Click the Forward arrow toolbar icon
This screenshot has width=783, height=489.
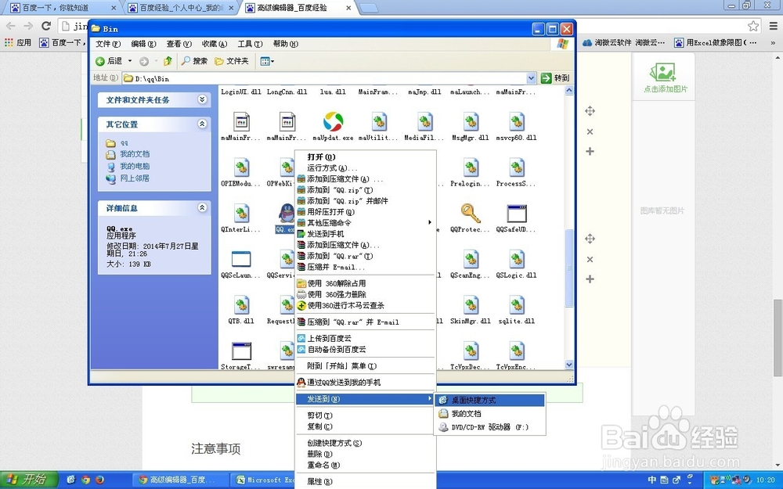tap(144, 61)
